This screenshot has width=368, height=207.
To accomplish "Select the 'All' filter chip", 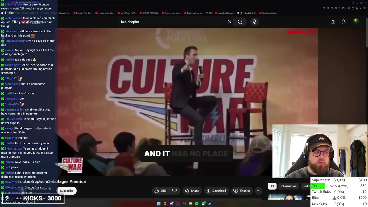I will (272, 186).
